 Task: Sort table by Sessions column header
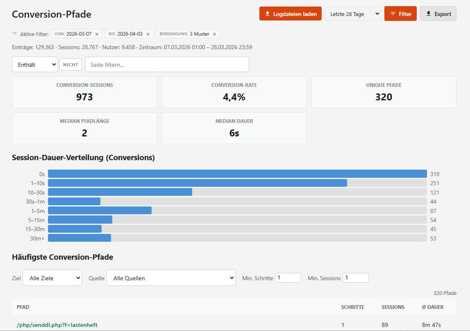pyautogui.click(x=393, y=307)
